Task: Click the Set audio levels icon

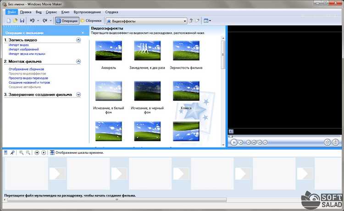Action: point(6,152)
